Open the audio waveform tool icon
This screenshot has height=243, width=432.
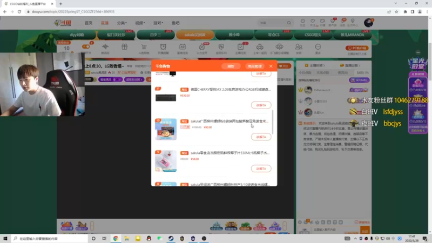click(105, 47)
